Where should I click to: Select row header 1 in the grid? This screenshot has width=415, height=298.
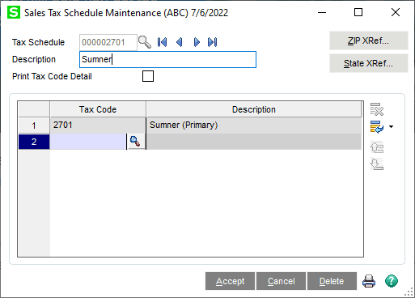(34, 126)
